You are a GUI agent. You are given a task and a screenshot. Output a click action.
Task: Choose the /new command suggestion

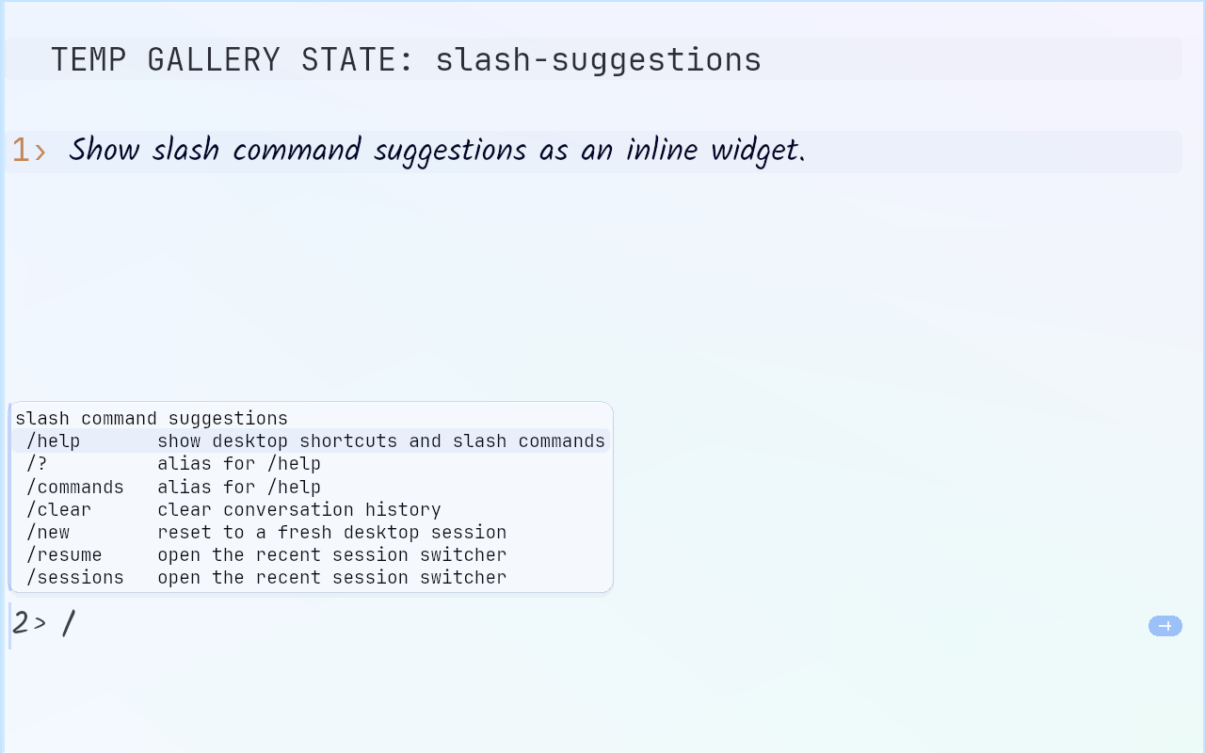point(311,532)
